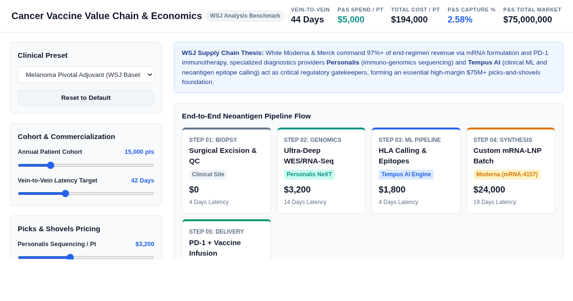Screen dimensions: 573x301
Task: Click the 18 Days Latency text
Action: pyautogui.click(x=495, y=202)
